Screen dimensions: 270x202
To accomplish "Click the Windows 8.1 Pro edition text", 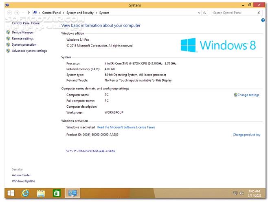I will (78, 40).
